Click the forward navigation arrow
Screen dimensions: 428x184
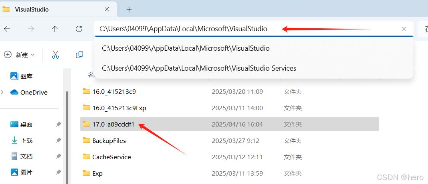pos(31,29)
